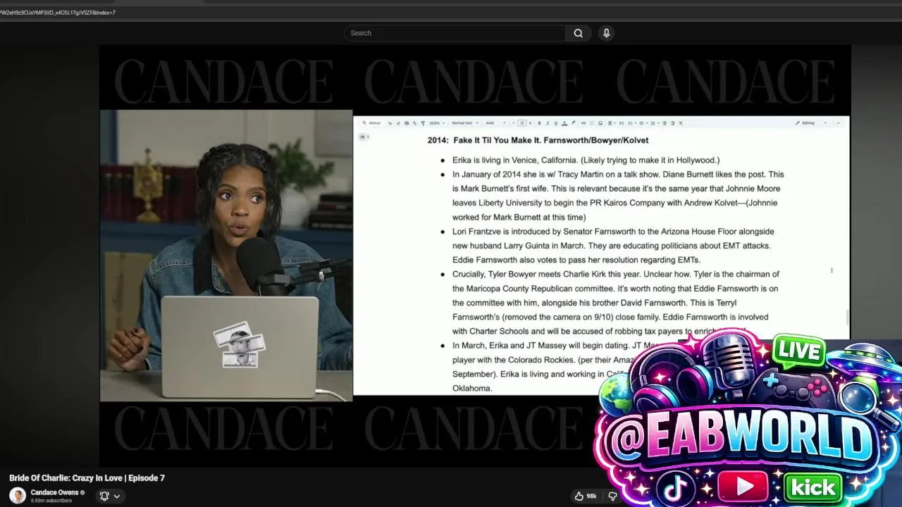
Task: Open the 200% zoom dropdown
Action: click(437, 123)
